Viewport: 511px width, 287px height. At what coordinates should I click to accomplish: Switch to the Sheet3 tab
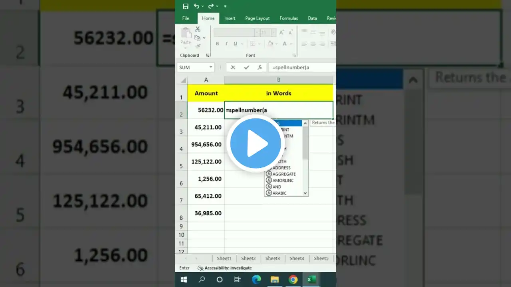coord(273,258)
